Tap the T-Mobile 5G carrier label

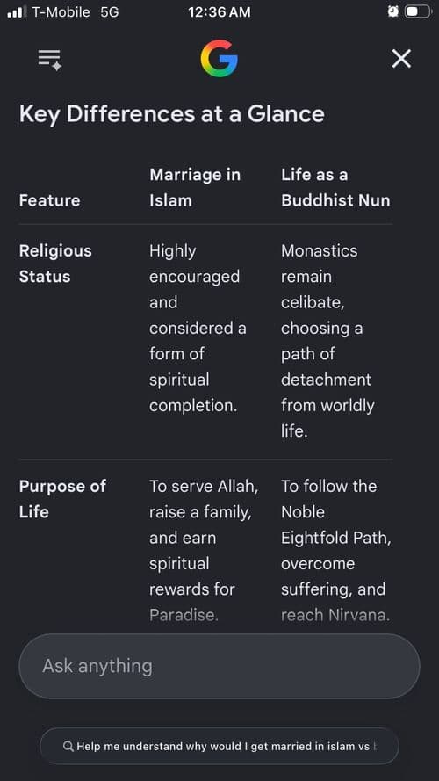[76, 12]
